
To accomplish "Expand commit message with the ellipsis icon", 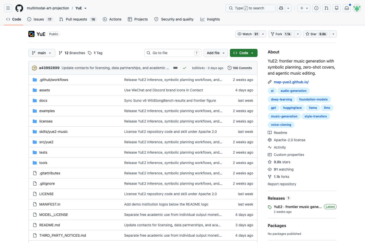I will coord(175,68).
